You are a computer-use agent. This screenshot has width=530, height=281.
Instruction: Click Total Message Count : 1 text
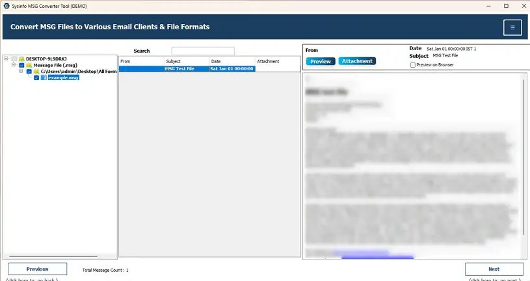click(105, 270)
